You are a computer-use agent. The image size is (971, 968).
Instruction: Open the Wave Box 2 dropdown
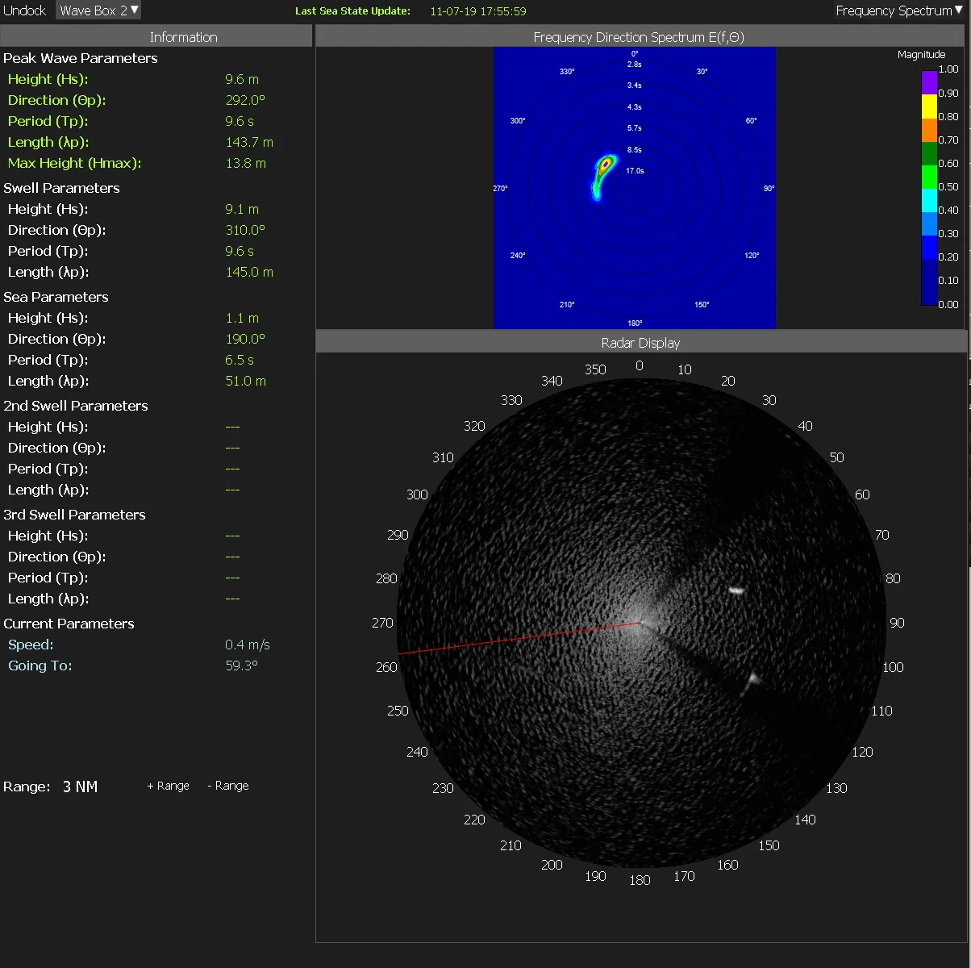tap(99, 10)
